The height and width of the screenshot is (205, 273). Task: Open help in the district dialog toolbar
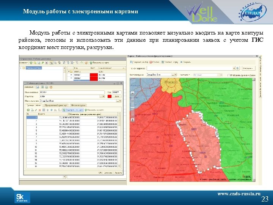tap(51, 87)
